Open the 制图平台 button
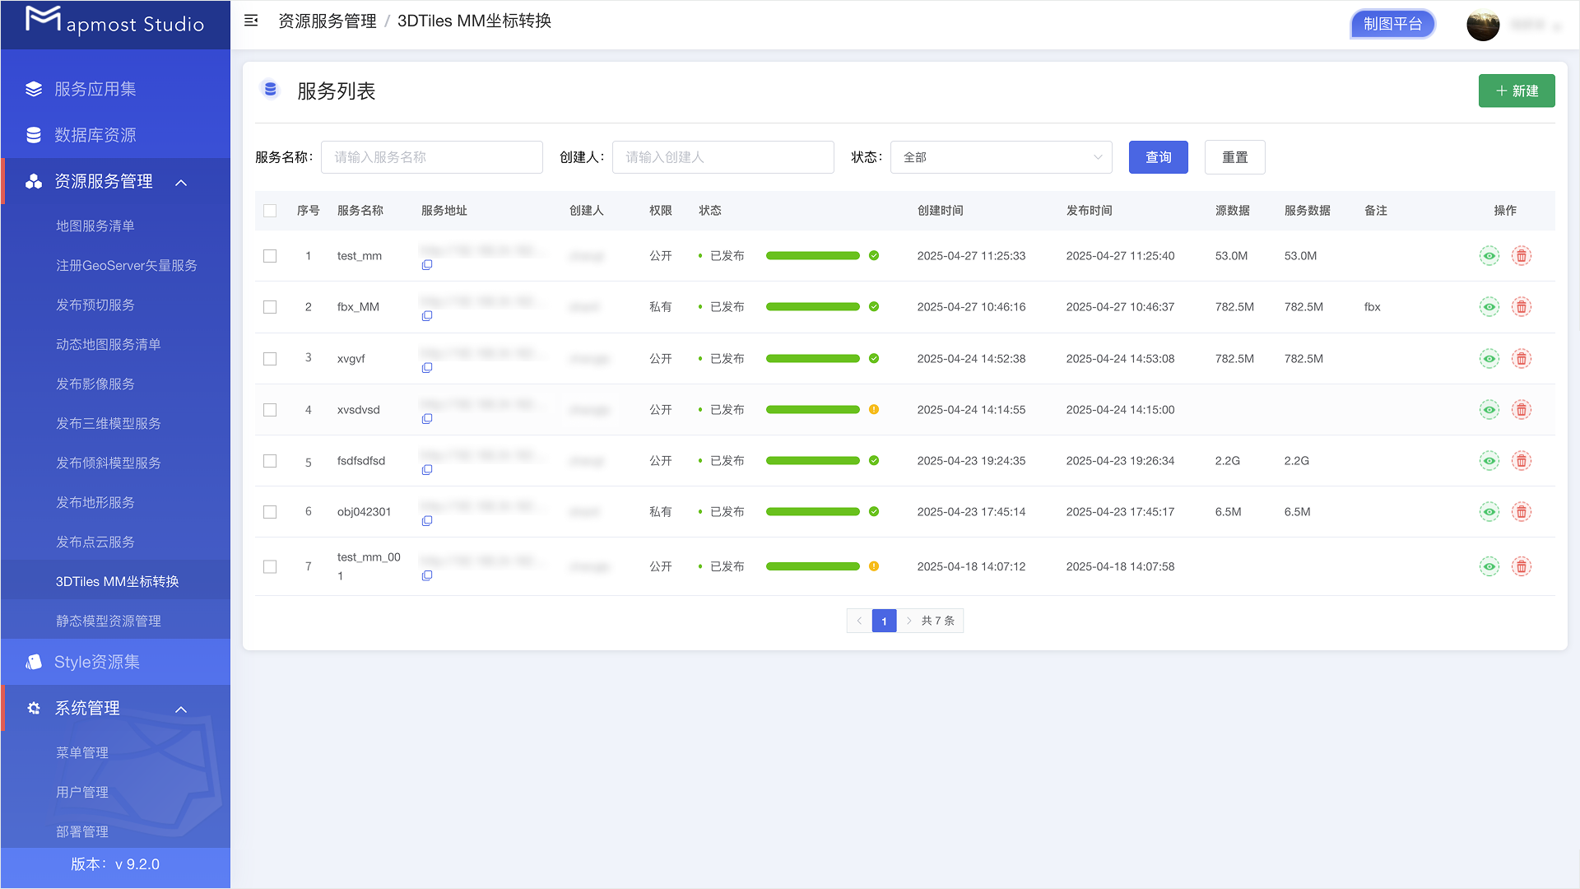1580x889 pixels. [x=1392, y=24]
